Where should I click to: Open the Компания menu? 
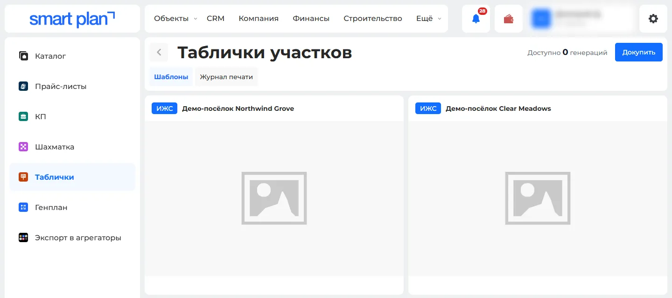pos(259,19)
